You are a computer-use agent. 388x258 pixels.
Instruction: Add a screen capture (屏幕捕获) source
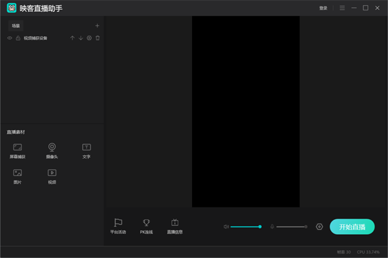(x=17, y=151)
